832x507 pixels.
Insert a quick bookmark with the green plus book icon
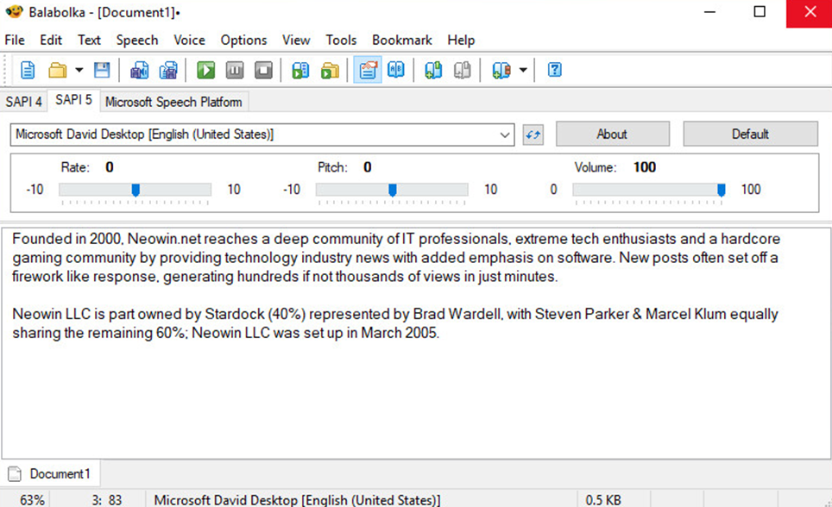point(433,70)
